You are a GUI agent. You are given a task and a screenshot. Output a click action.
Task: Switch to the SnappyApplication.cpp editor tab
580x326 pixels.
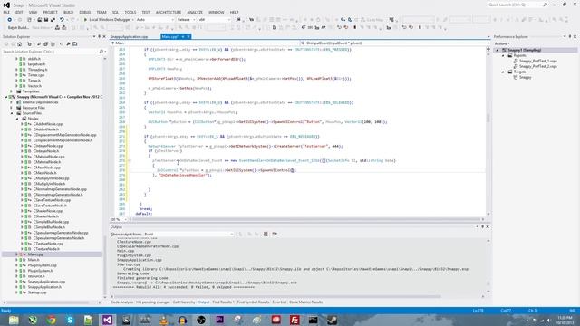click(x=129, y=36)
